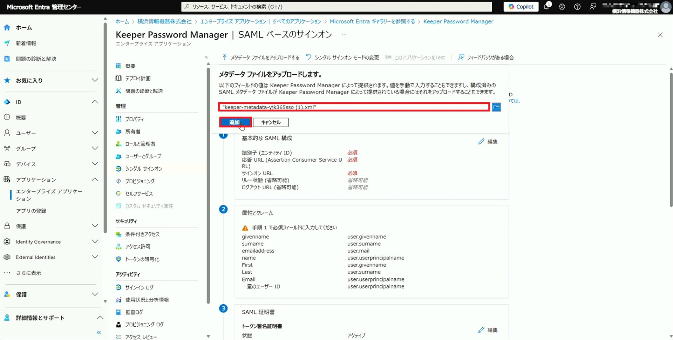Screen dimensions: 673x340
Task: Expand the Identity Governance group
Action: tap(95, 242)
